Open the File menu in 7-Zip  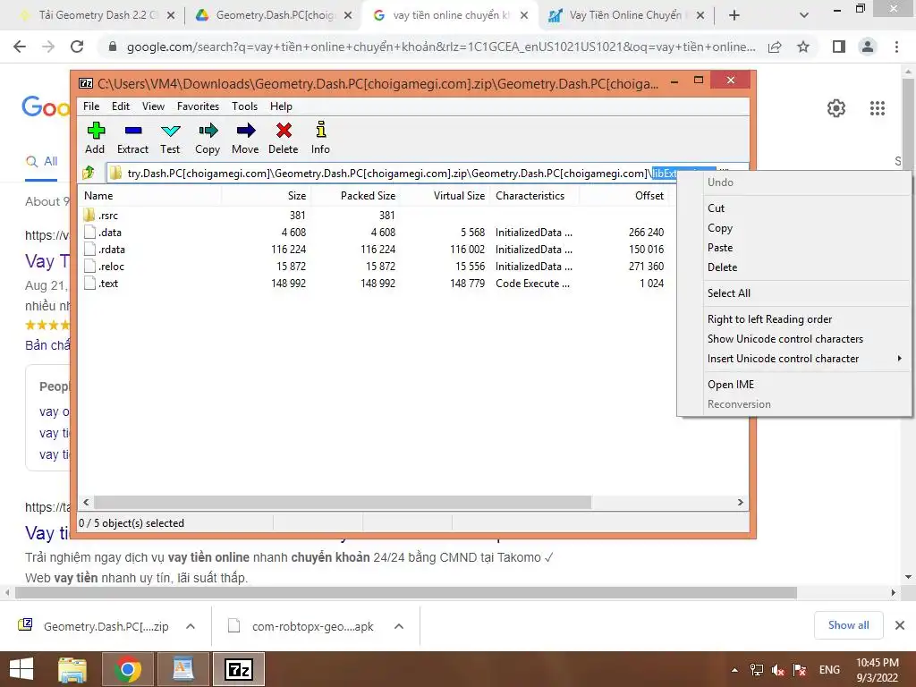click(91, 106)
